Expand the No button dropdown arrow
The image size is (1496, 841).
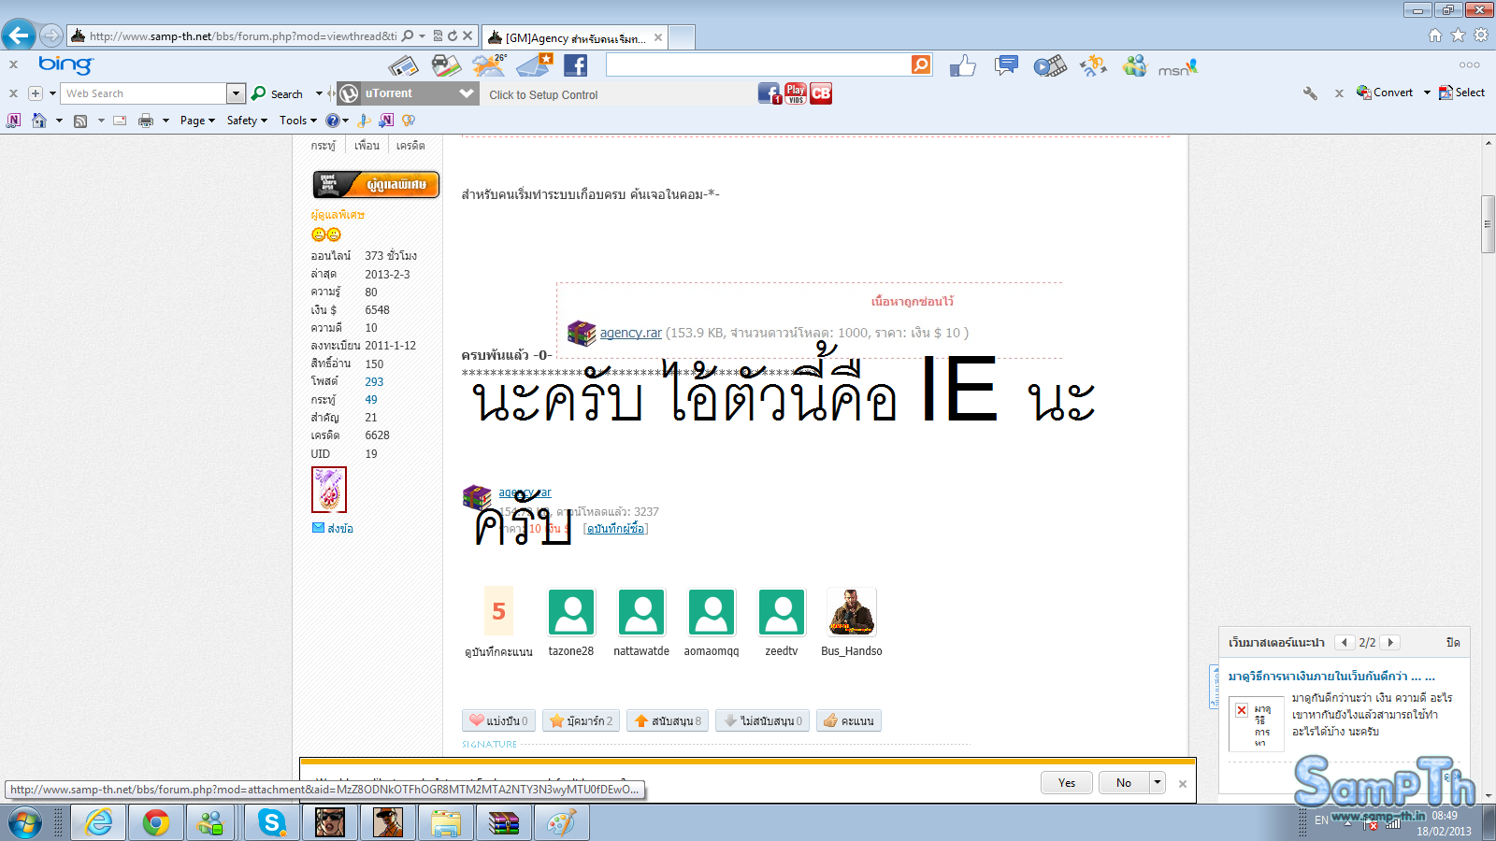tap(1158, 782)
